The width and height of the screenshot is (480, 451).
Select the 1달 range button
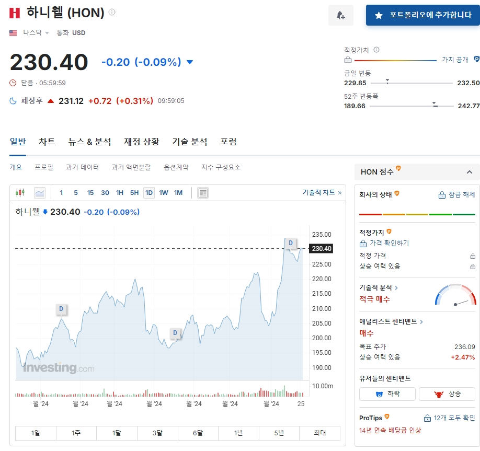117,433
